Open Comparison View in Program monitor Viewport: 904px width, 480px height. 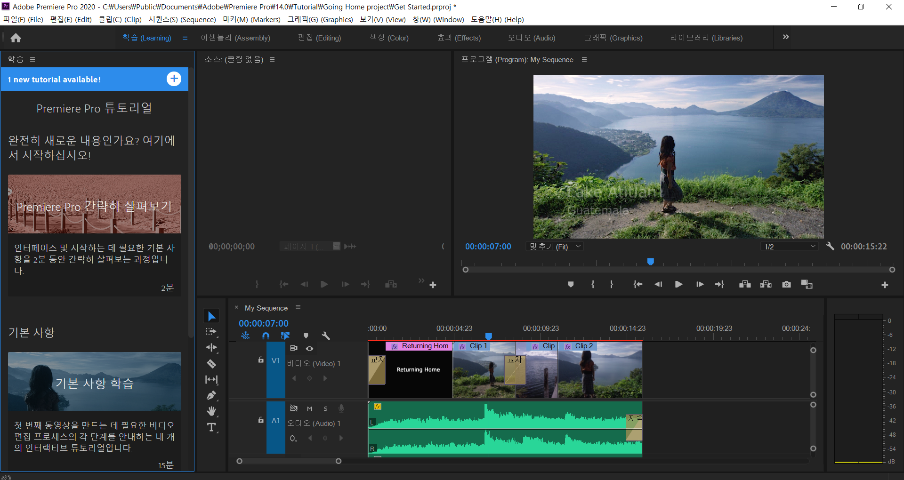pos(807,284)
